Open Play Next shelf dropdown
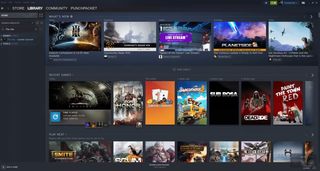 67,134
